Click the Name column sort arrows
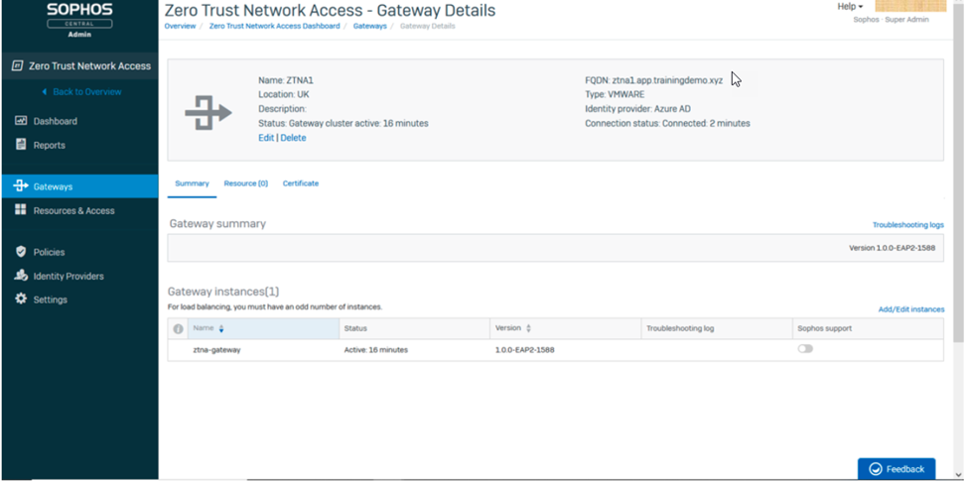 click(x=221, y=328)
